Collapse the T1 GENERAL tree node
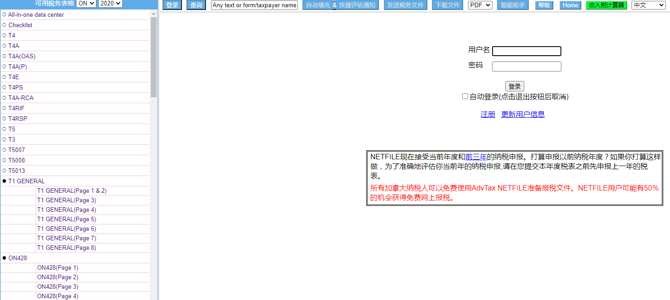This screenshot has width=670, height=300. (x=5, y=181)
